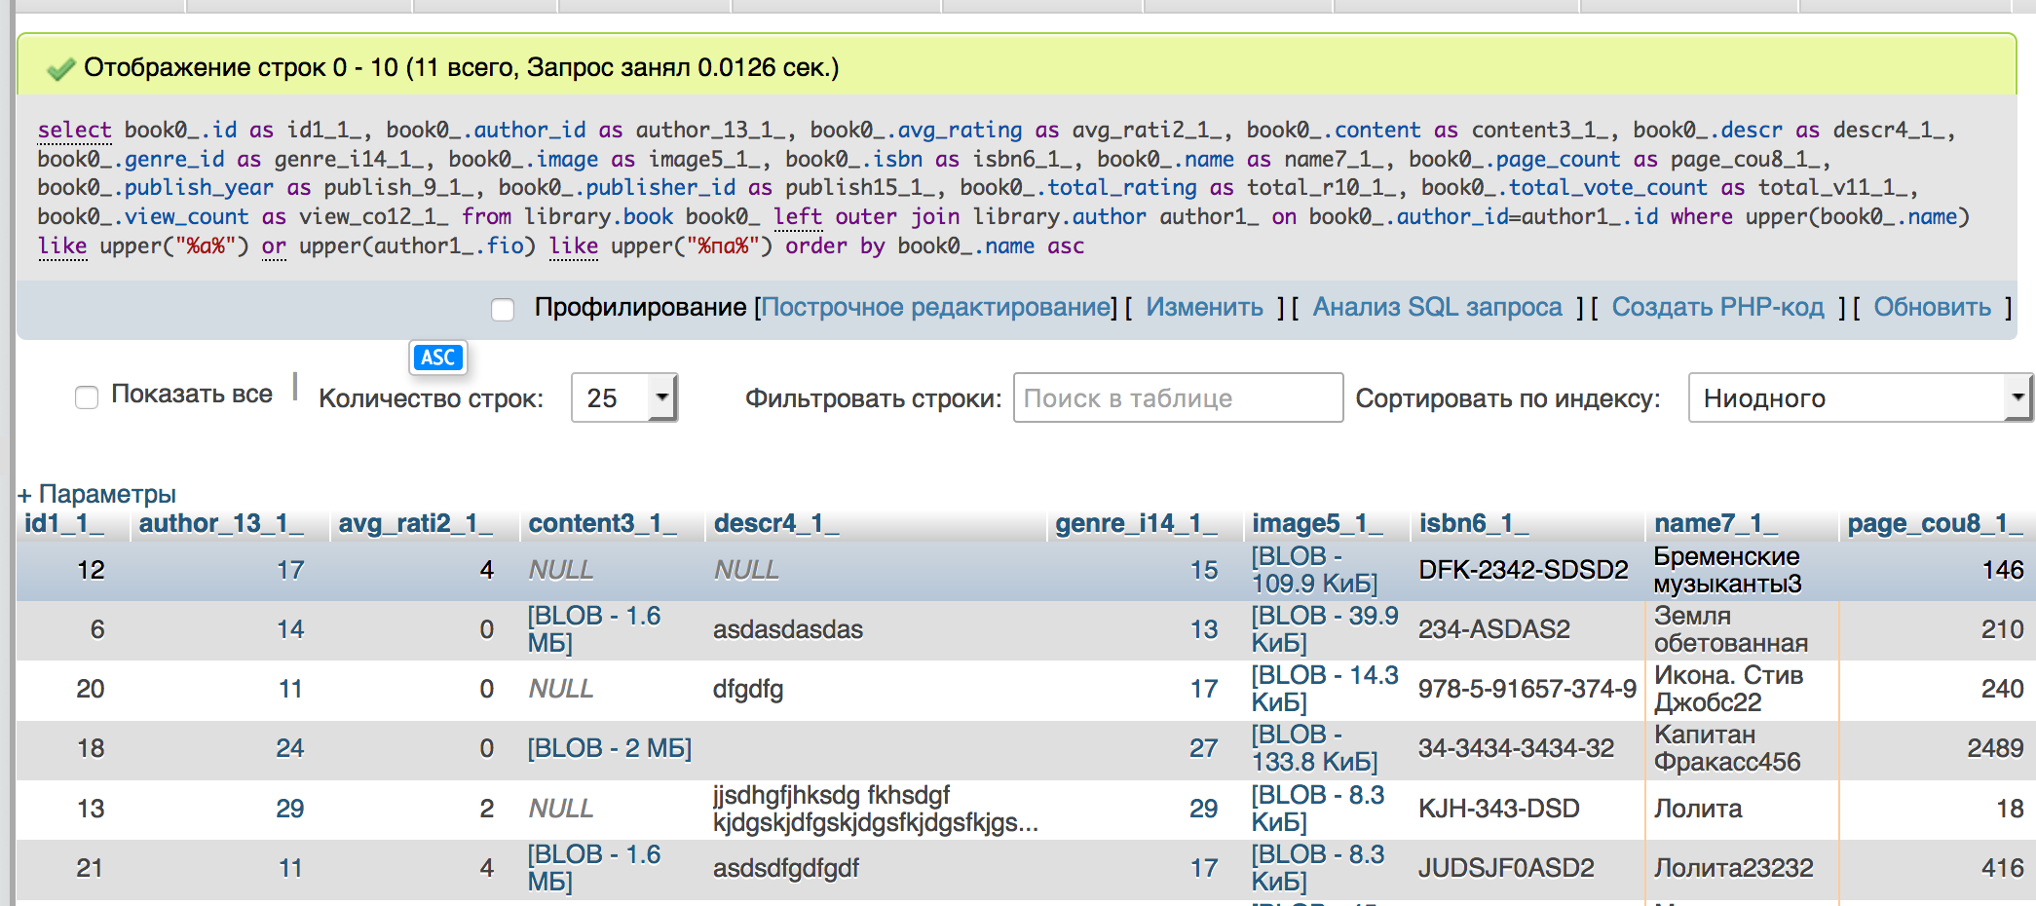This screenshot has height=906, width=2036.
Task: Select the ISBN cell DFK-2342-SDSD2
Action: pyautogui.click(x=1524, y=570)
